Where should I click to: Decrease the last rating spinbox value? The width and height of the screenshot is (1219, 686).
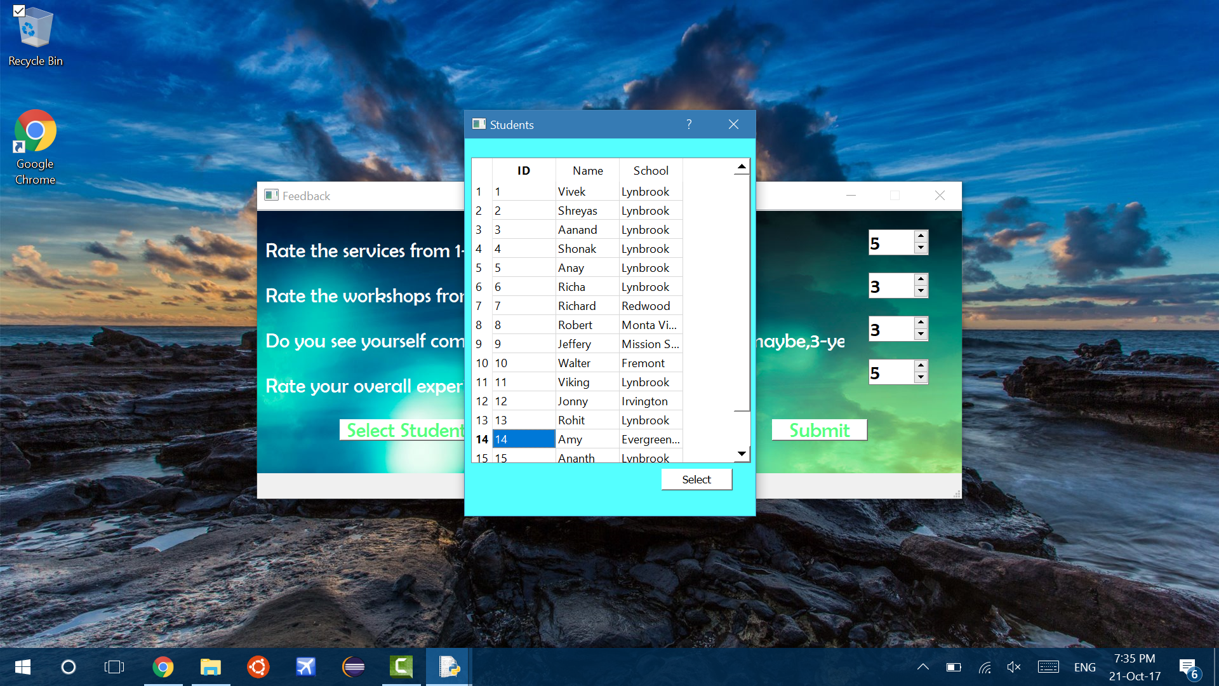click(921, 378)
